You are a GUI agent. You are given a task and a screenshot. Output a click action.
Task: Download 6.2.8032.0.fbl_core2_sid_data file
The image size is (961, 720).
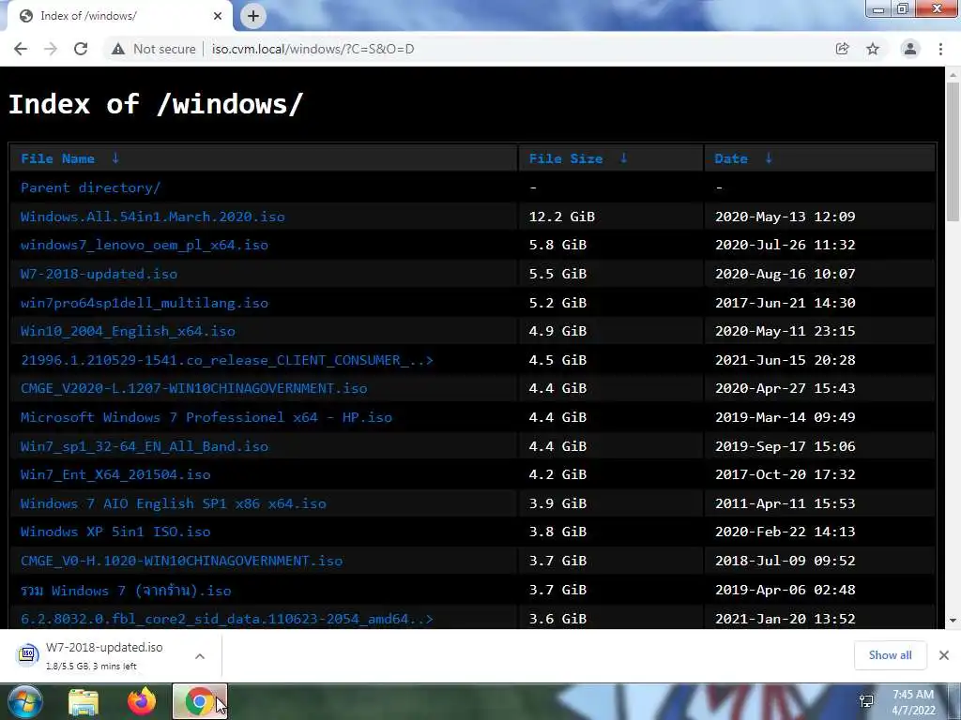[x=227, y=619]
